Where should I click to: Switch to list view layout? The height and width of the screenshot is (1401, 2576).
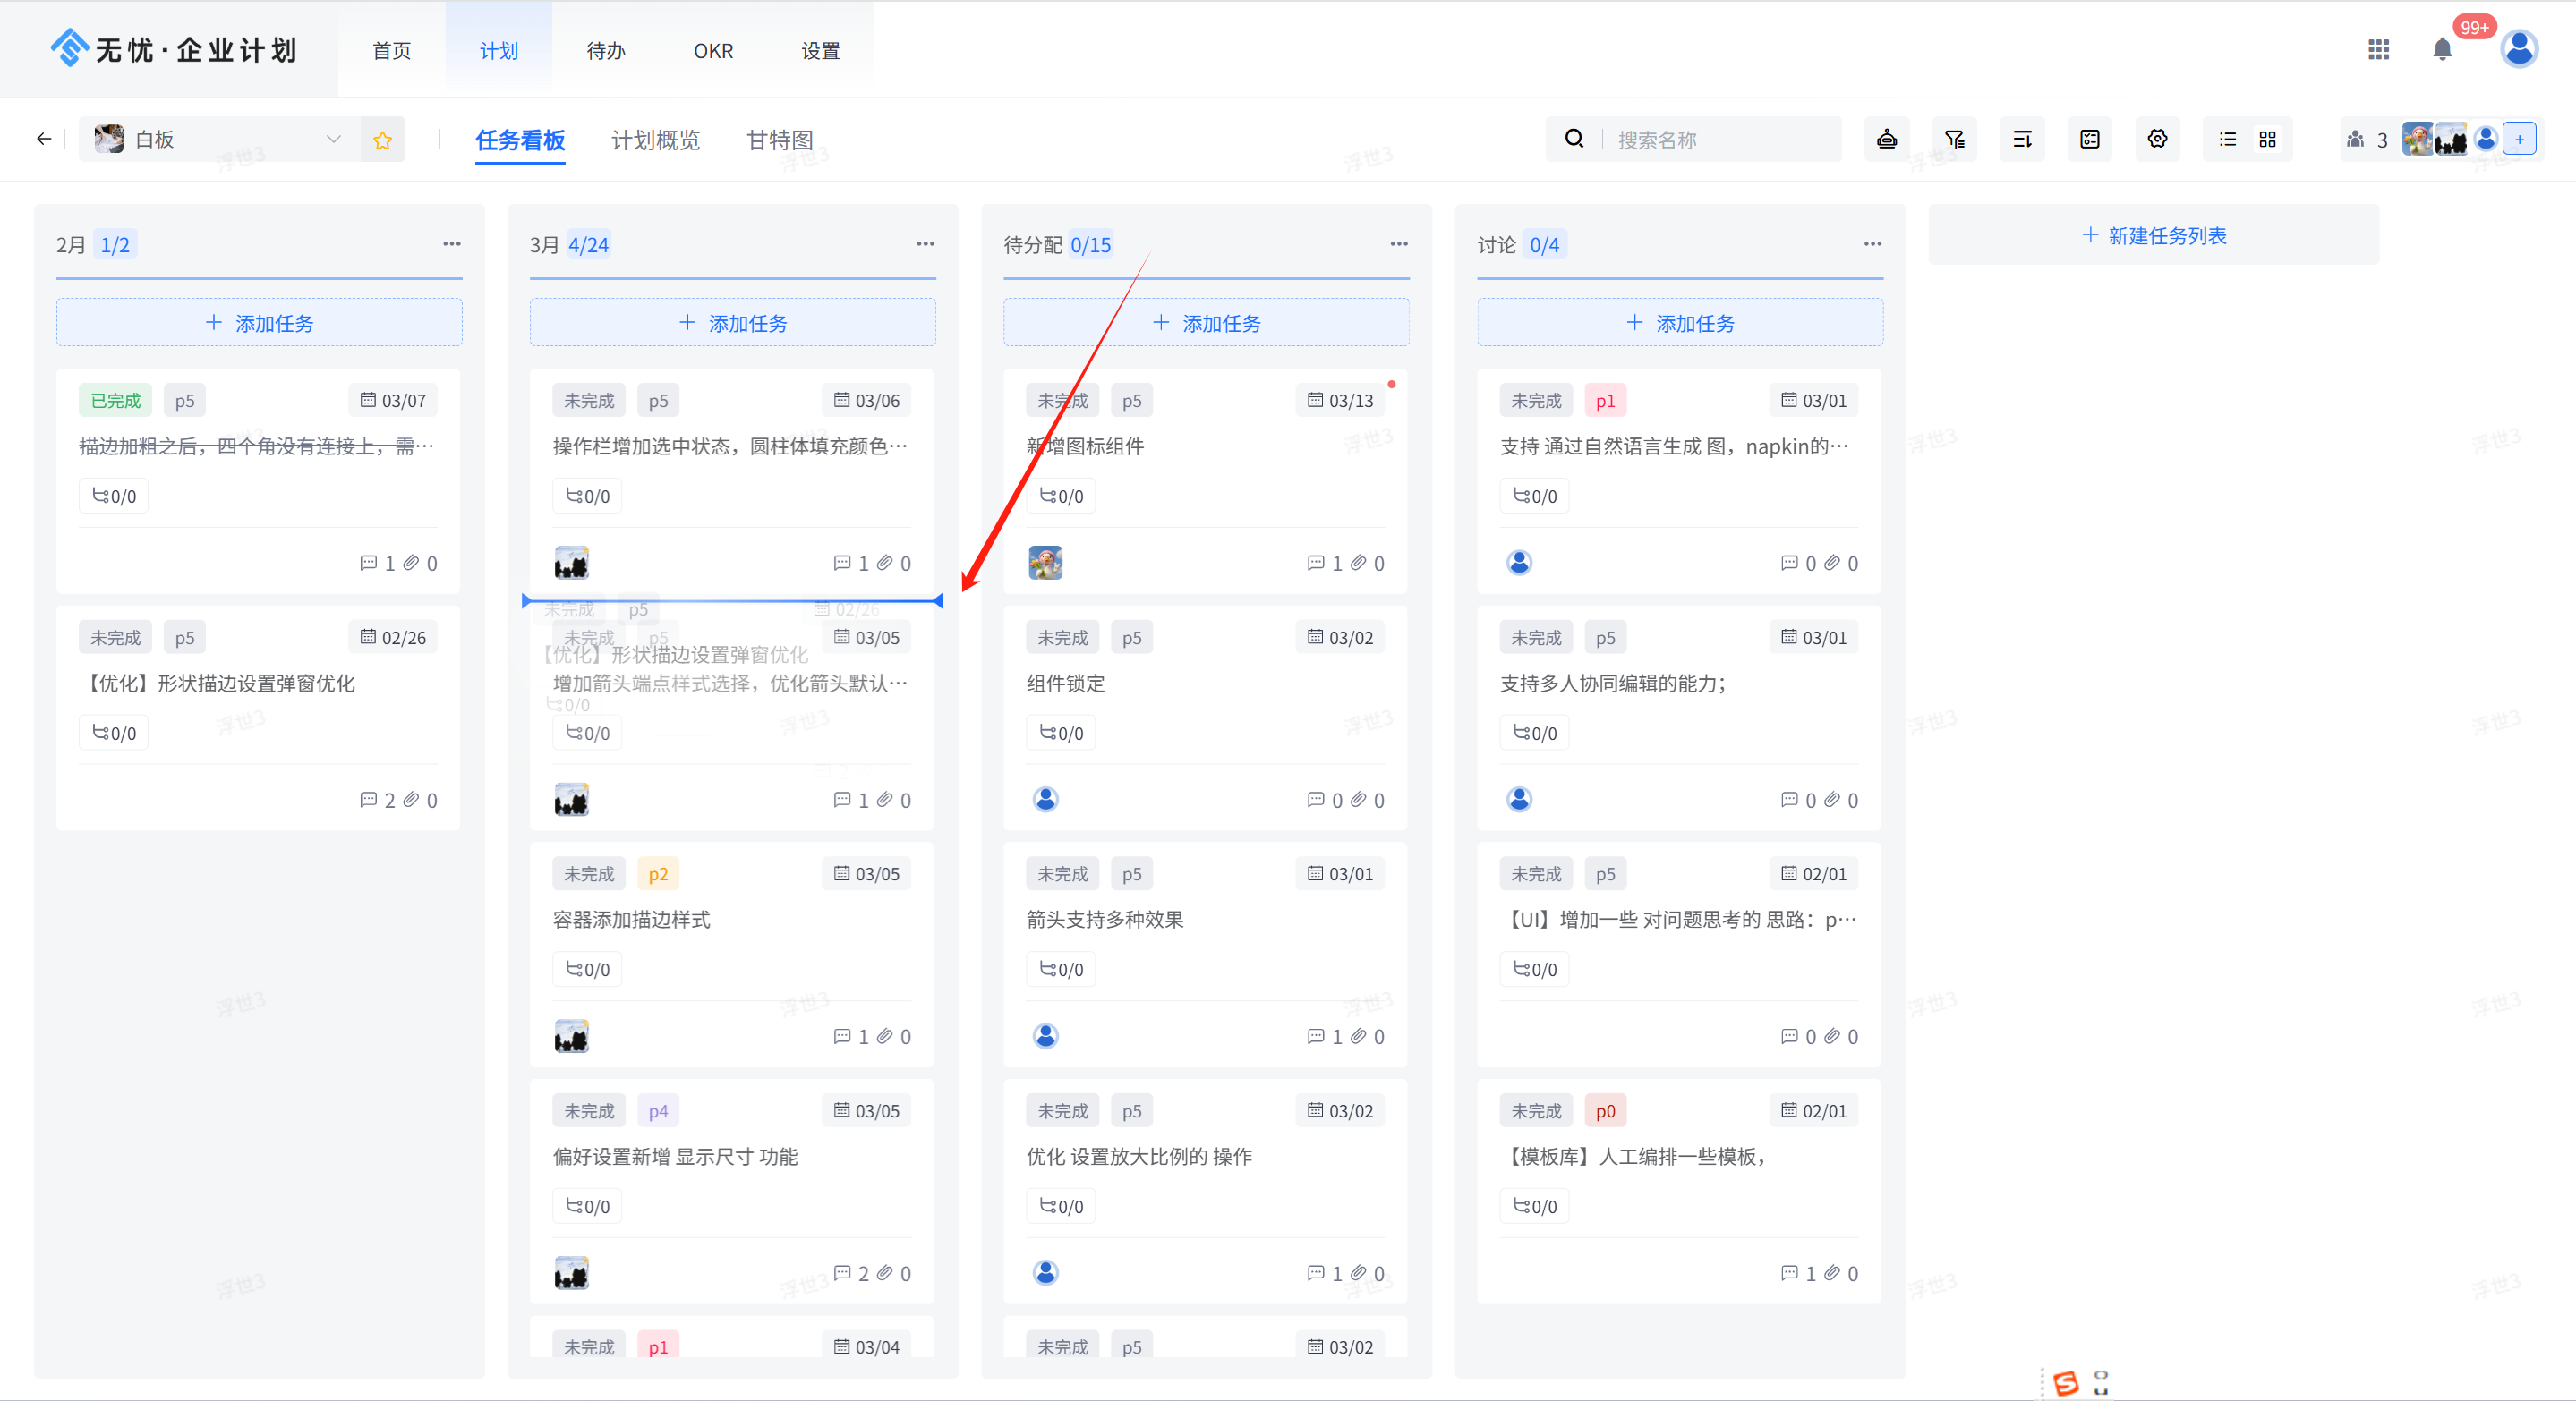pyautogui.click(x=2227, y=139)
